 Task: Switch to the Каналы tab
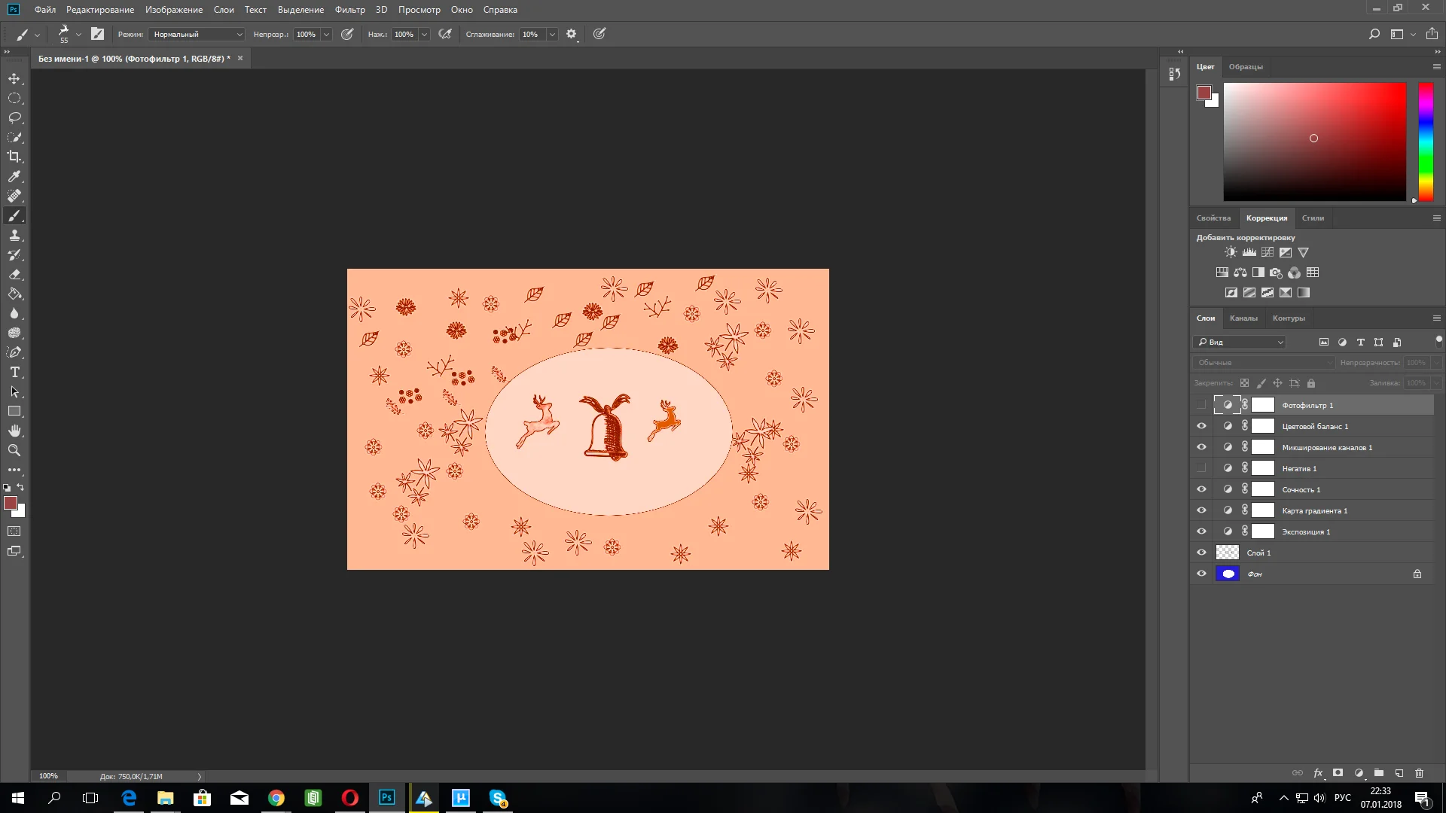point(1243,318)
